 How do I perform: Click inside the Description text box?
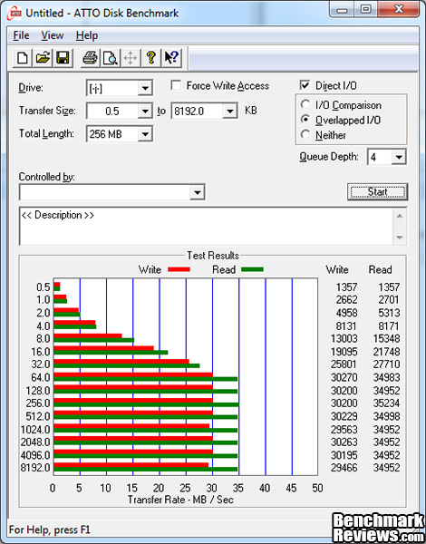[x=207, y=226]
